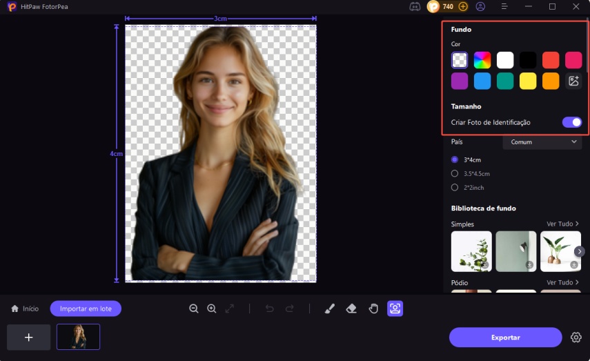Click Importar em lote button

86,309
